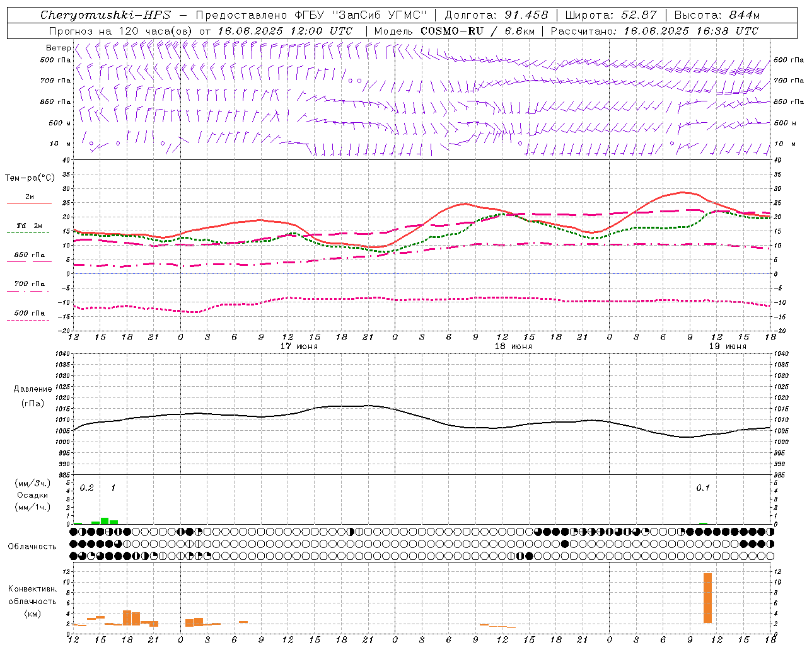Click the Высота: 844м value

tap(717, 15)
